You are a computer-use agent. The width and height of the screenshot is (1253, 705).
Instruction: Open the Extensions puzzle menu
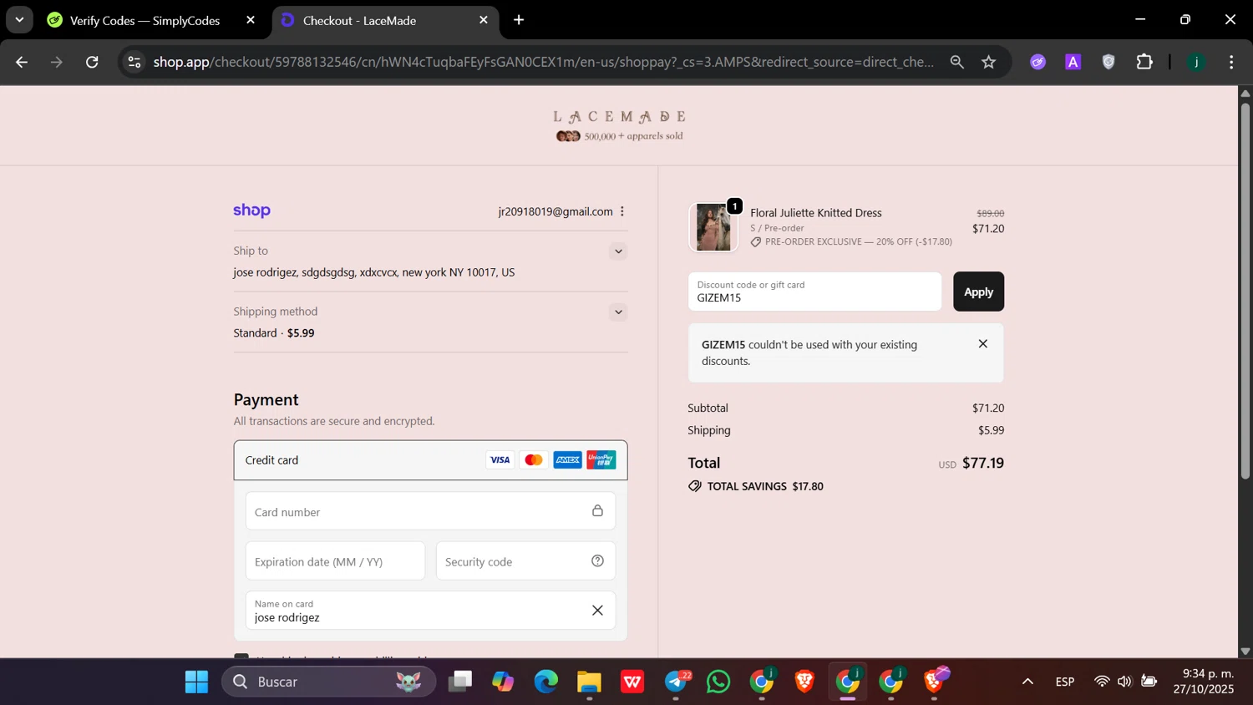tap(1144, 62)
